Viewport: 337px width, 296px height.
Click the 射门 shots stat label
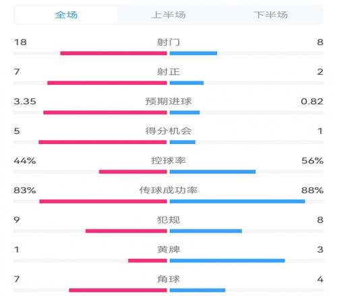point(168,42)
